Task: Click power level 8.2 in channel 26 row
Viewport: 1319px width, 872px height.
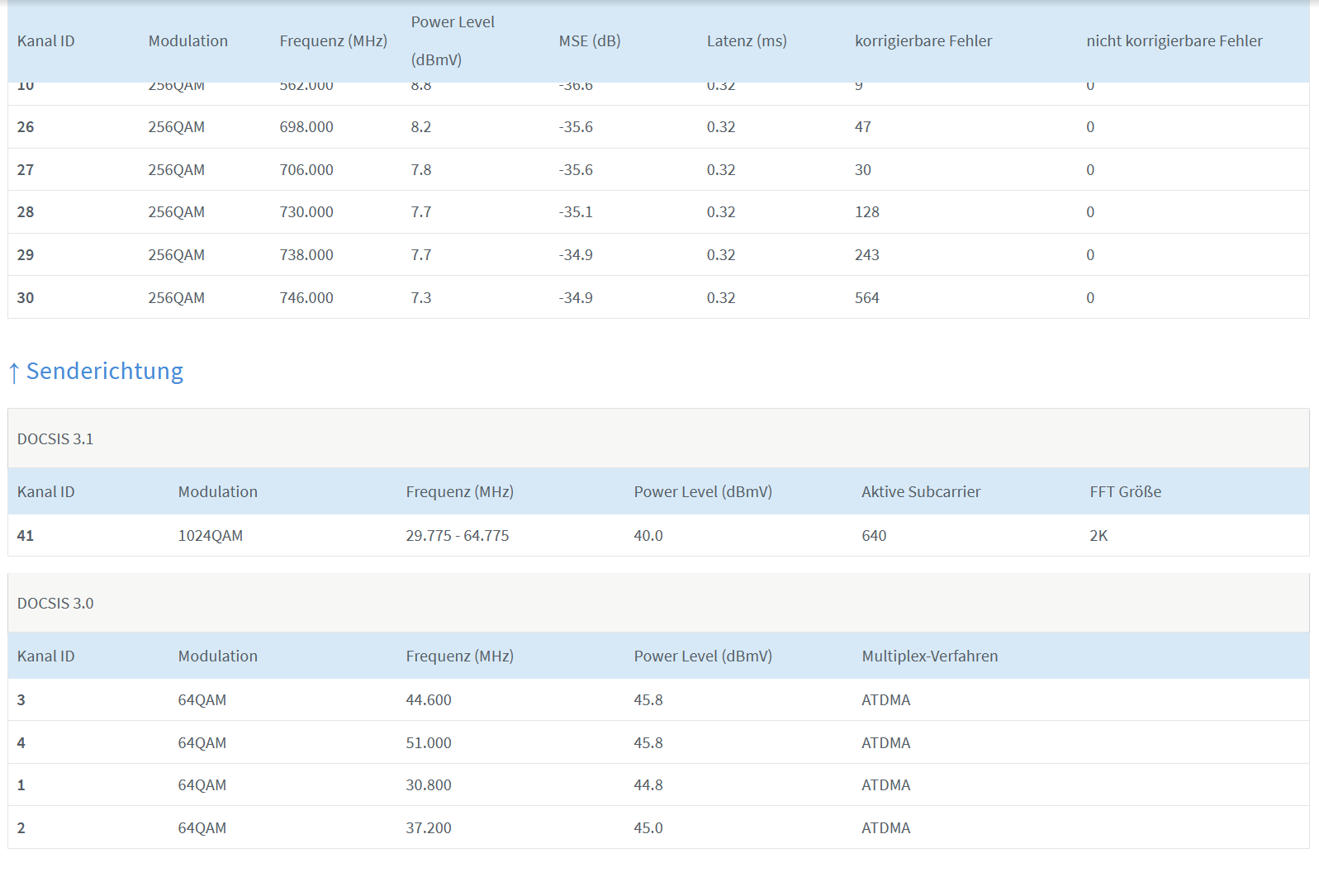Action: [421, 127]
